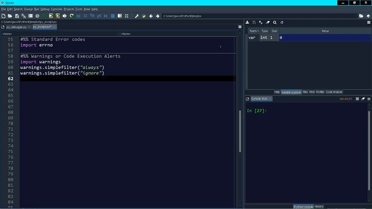Click the Value column header
Viewport: 372px width, 209px height.
[x=325, y=31]
